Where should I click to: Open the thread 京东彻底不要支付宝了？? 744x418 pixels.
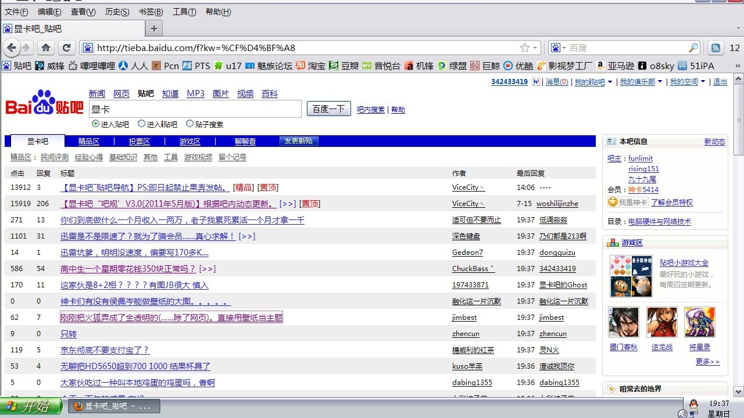point(105,350)
